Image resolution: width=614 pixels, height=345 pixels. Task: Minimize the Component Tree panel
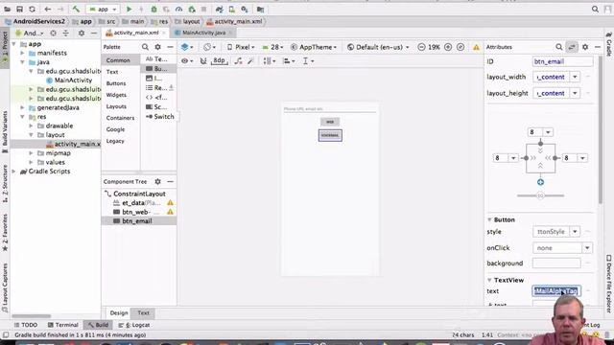[x=171, y=181]
